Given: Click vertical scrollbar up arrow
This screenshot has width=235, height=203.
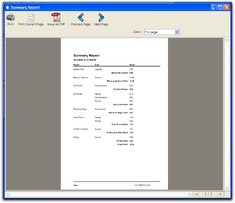Looking at the screenshot, I should pyautogui.click(x=227, y=40).
